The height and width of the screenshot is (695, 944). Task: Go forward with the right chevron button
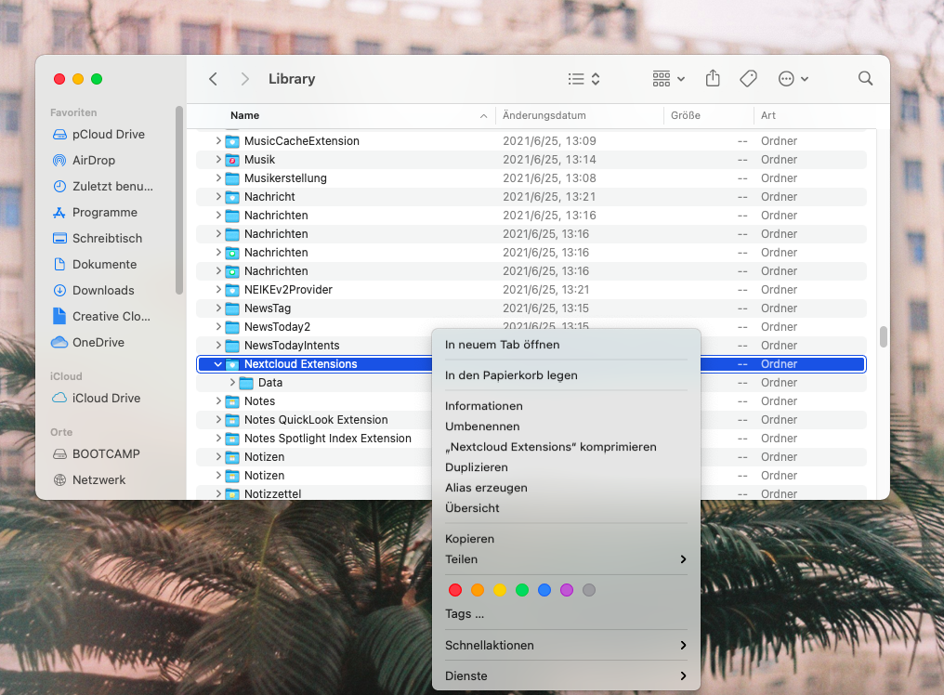pyautogui.click(x=244, y=79)
